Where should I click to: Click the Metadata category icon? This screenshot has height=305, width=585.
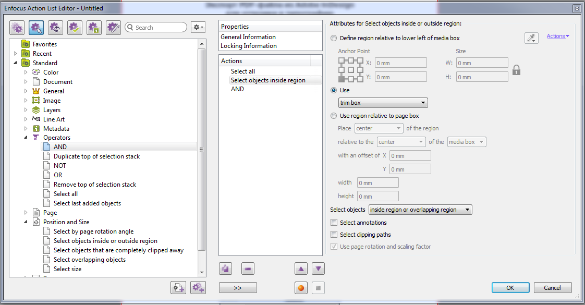click(36, 128)
